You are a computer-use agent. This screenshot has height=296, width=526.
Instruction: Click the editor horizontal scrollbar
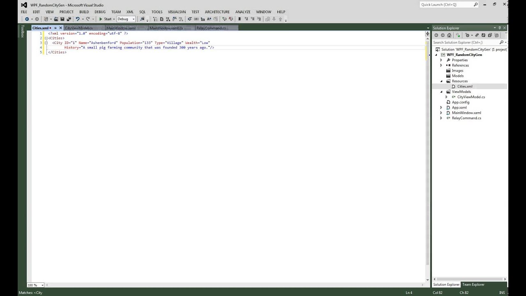(234, 285)
